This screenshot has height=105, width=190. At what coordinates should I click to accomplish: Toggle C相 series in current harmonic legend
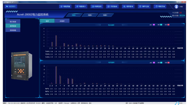pos(168,63)
